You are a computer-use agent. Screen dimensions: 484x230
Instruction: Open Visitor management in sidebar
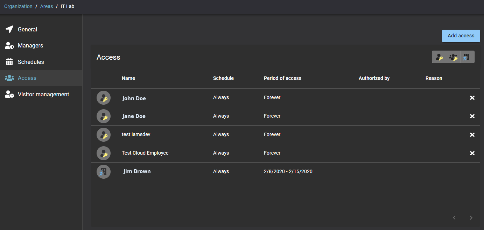pos(41,94)
